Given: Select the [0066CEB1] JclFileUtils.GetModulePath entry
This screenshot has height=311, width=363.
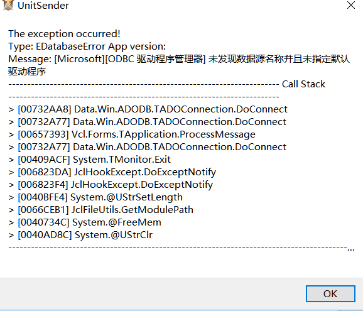Looking at the screenshot, I should [x=101, y=210].
